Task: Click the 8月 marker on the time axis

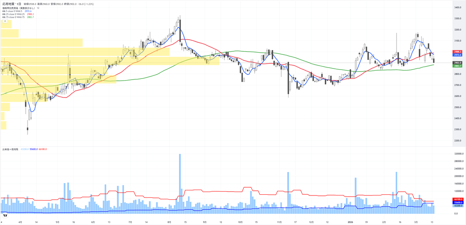Action: tap(169, 222)
